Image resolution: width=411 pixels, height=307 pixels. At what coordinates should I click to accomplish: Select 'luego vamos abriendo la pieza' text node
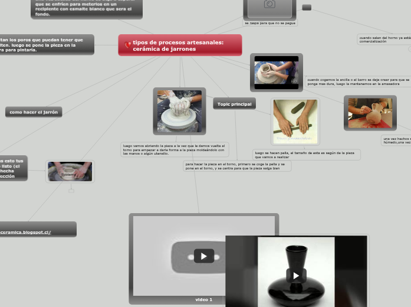[x=174, y=149]
